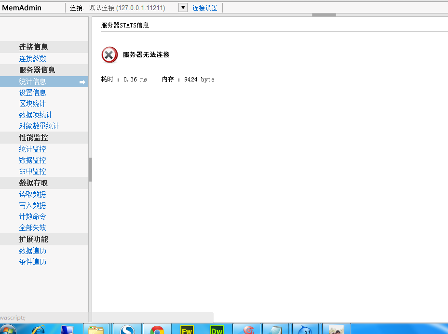Launch Internet Explorer from the taskbar
This screenshot has height=334, width=448.
(x=38, y=330)
